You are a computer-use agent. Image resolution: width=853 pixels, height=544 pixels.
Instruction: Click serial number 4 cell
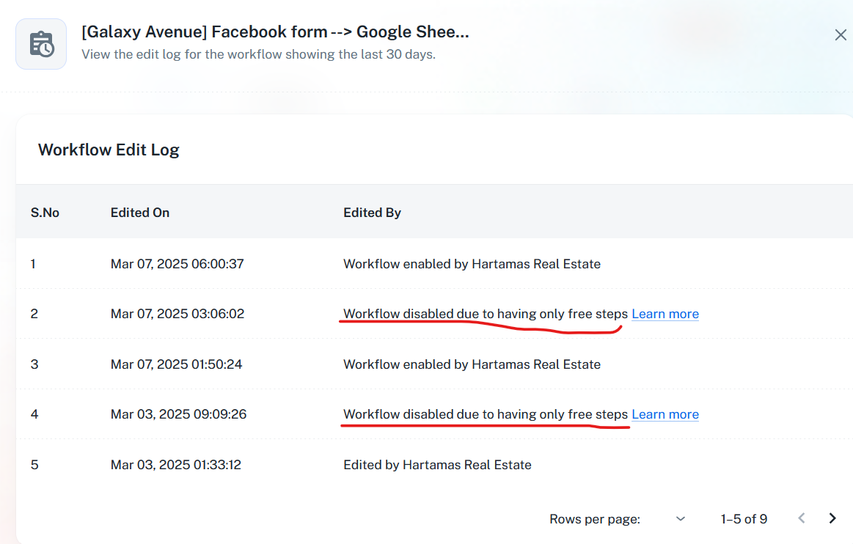pos(34,414)
